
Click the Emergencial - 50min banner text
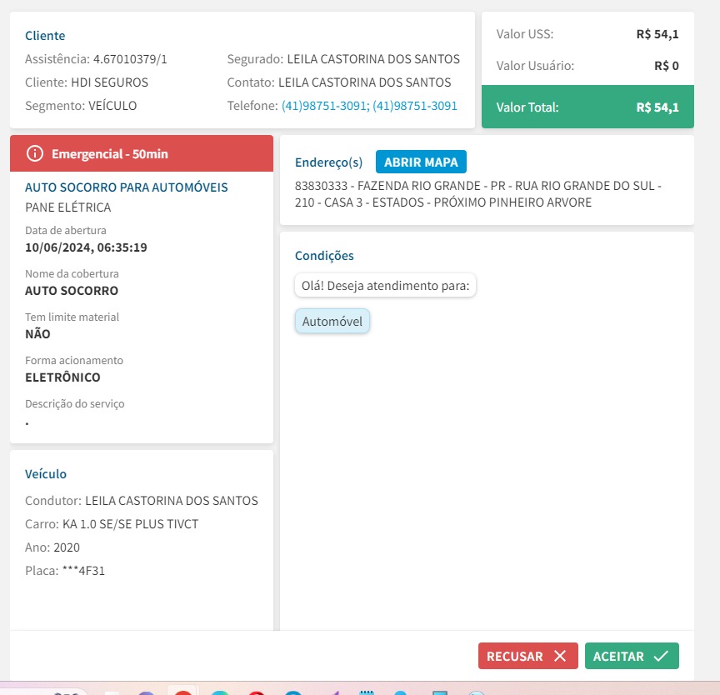coord(110,154)
